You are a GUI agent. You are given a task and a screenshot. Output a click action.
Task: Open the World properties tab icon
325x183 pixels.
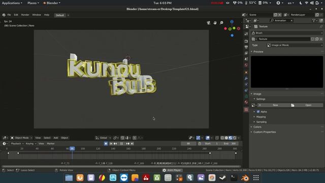246,65
